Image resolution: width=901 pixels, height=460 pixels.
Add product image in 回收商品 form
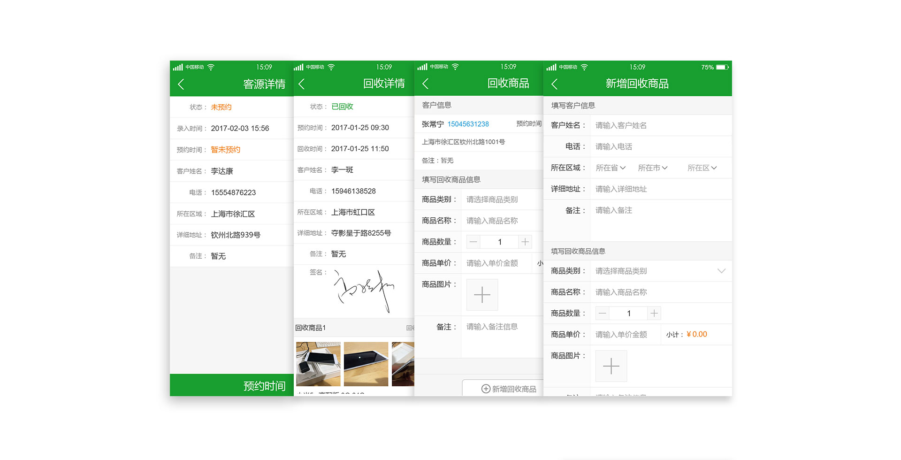click(x=482, y=295)
